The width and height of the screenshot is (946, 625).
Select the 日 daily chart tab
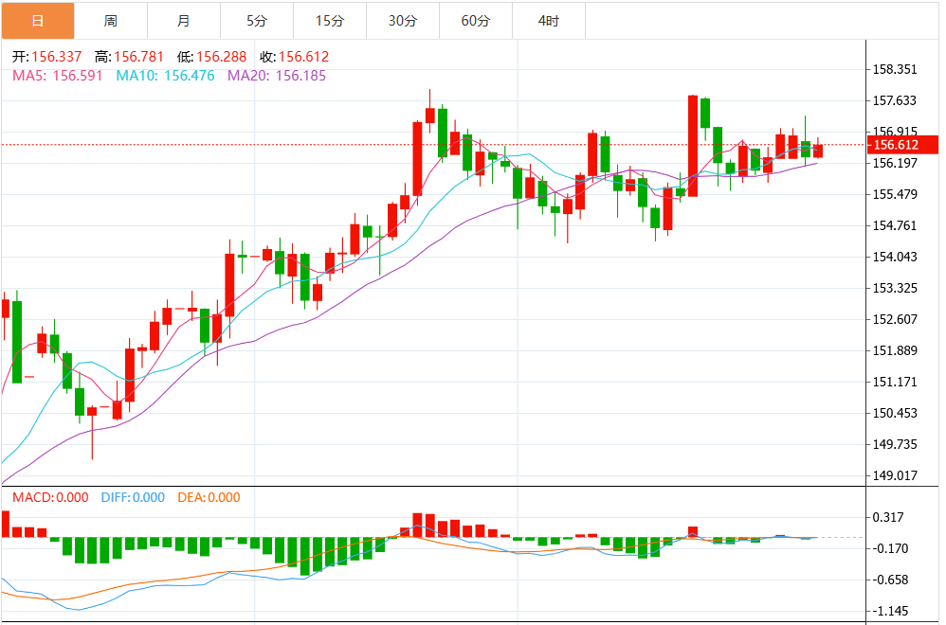[x=38, y=21]
